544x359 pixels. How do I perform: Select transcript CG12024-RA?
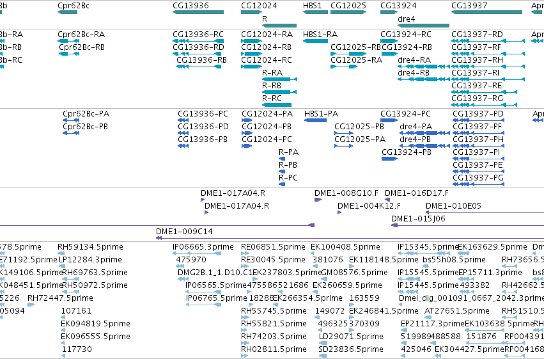click(x=251, y=41)
